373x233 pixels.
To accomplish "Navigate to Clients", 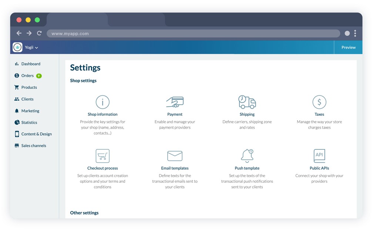I will point(27,99).
